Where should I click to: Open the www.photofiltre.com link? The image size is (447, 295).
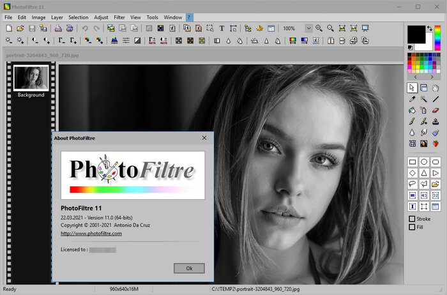coord(91,234)
